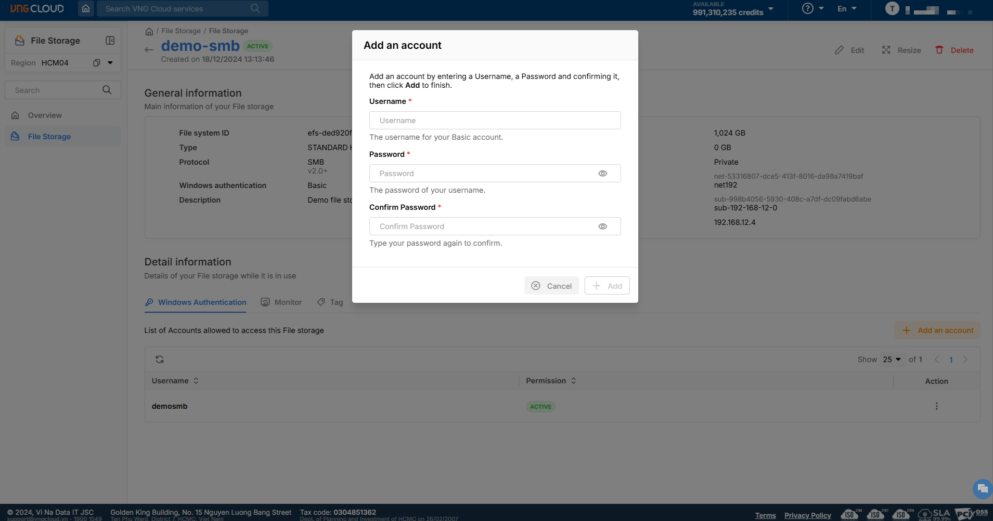Click the back arrow beside demo-smb
Screen dimensions: 993x521
149,50
